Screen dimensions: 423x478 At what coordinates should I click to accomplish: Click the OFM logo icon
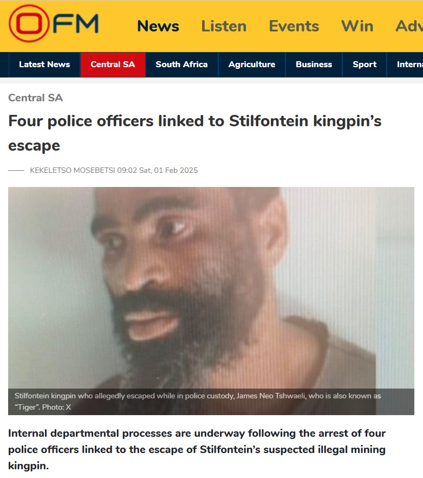54,23
